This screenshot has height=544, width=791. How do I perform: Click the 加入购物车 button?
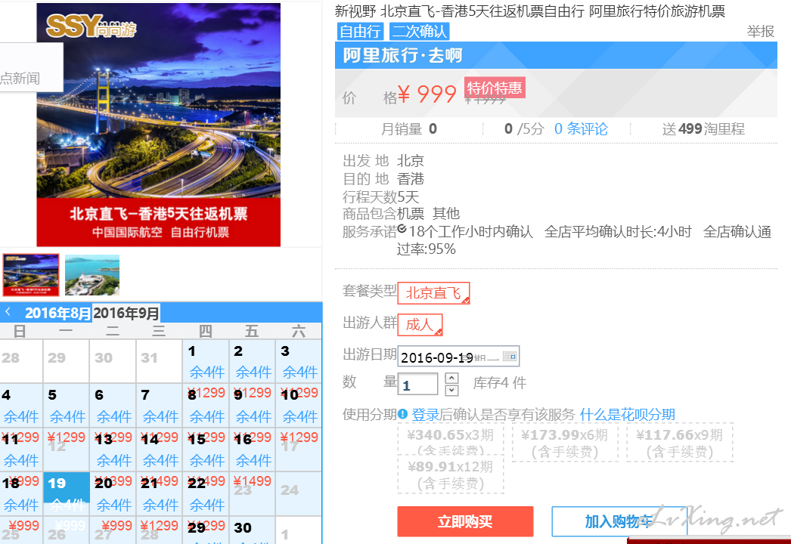(x=619, y=521)
